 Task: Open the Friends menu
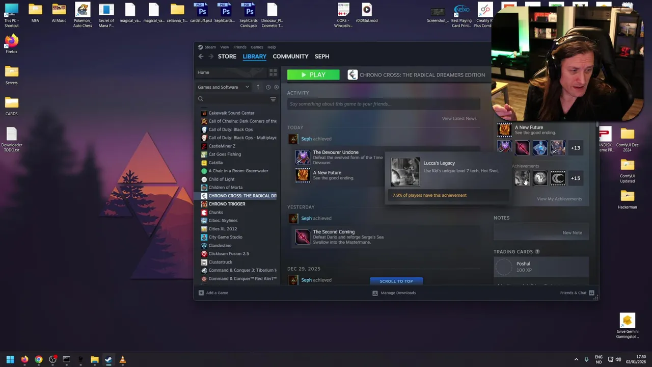[x=239, y=47]
